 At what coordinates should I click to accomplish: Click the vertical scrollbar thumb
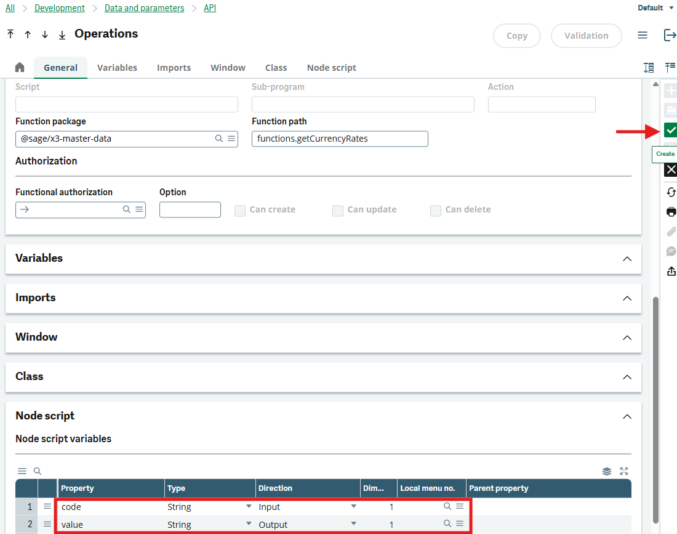(656, 410)
